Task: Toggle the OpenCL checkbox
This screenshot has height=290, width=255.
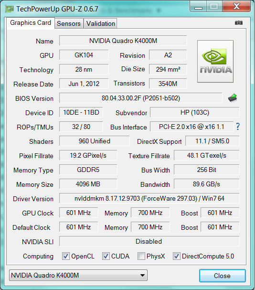Action: pyautogui.click(x=65, y=256)
